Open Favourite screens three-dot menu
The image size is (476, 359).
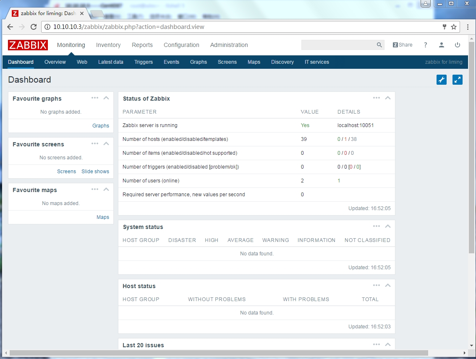[95, 143]
